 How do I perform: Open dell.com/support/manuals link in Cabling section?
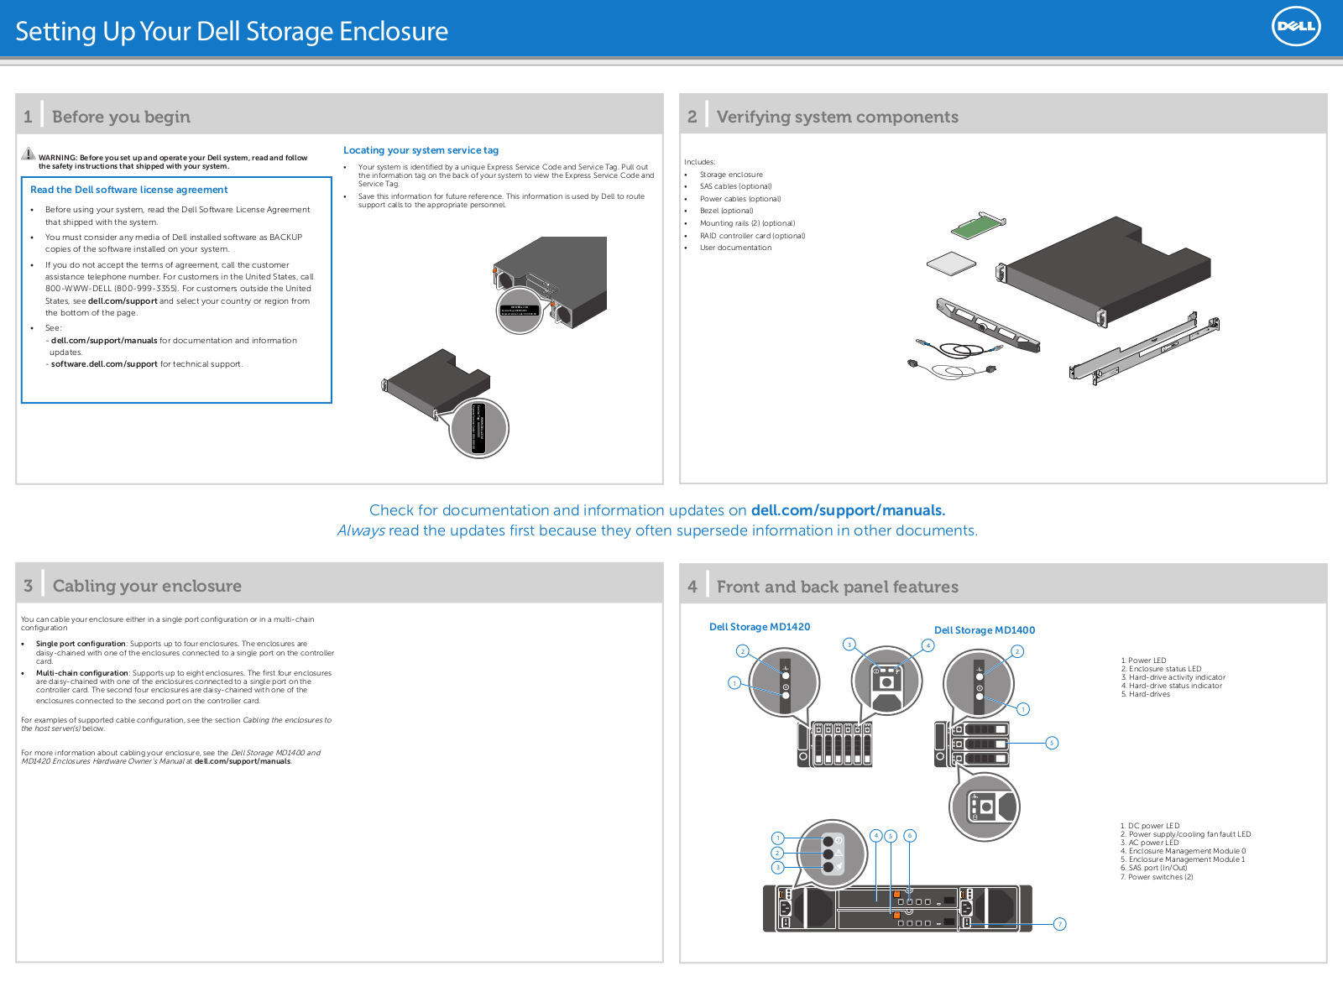tap(243, 761)
